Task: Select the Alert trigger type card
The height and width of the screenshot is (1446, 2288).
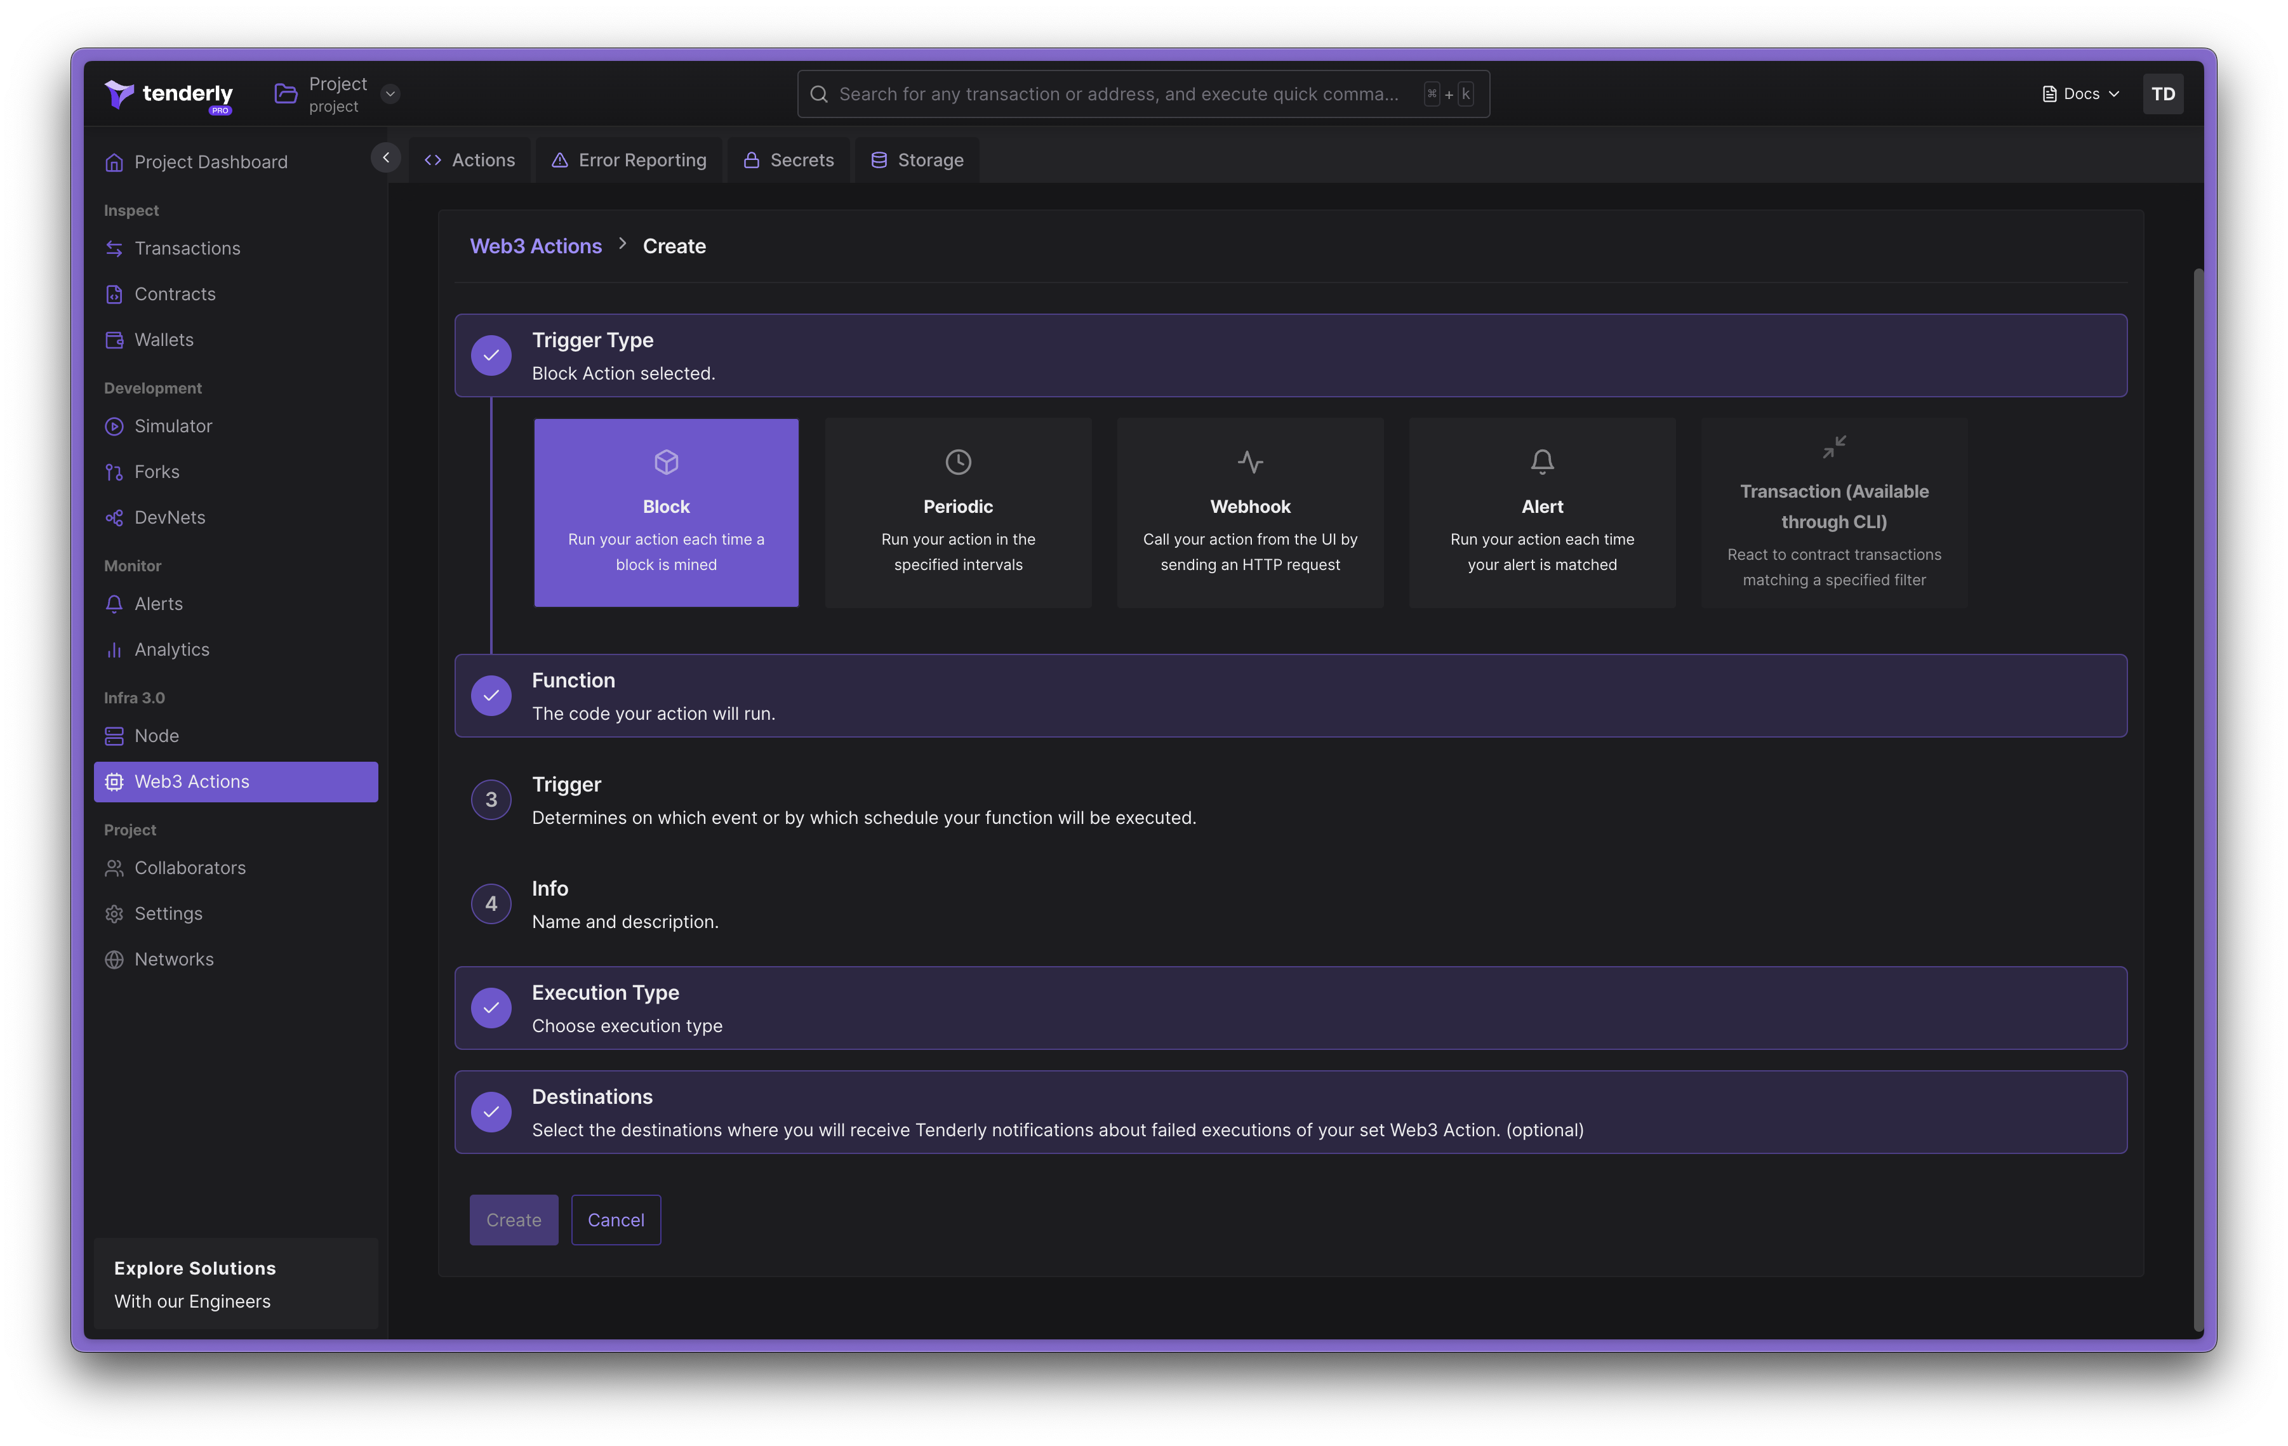Action: coord(1541,512)
